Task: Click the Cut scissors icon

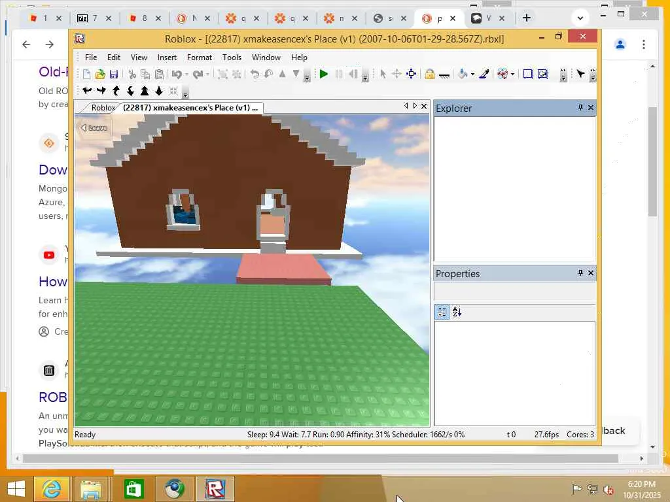Action: tap(132, 75)
